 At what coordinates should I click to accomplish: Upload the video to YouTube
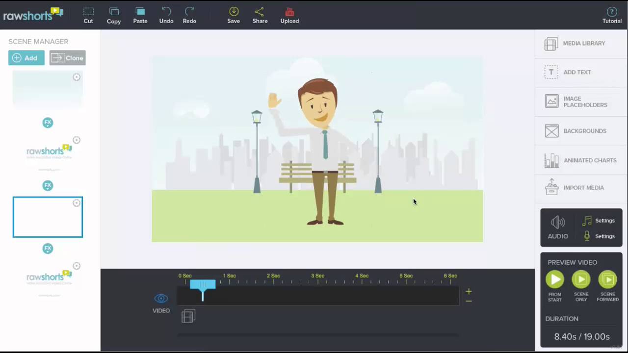(289, 15)
